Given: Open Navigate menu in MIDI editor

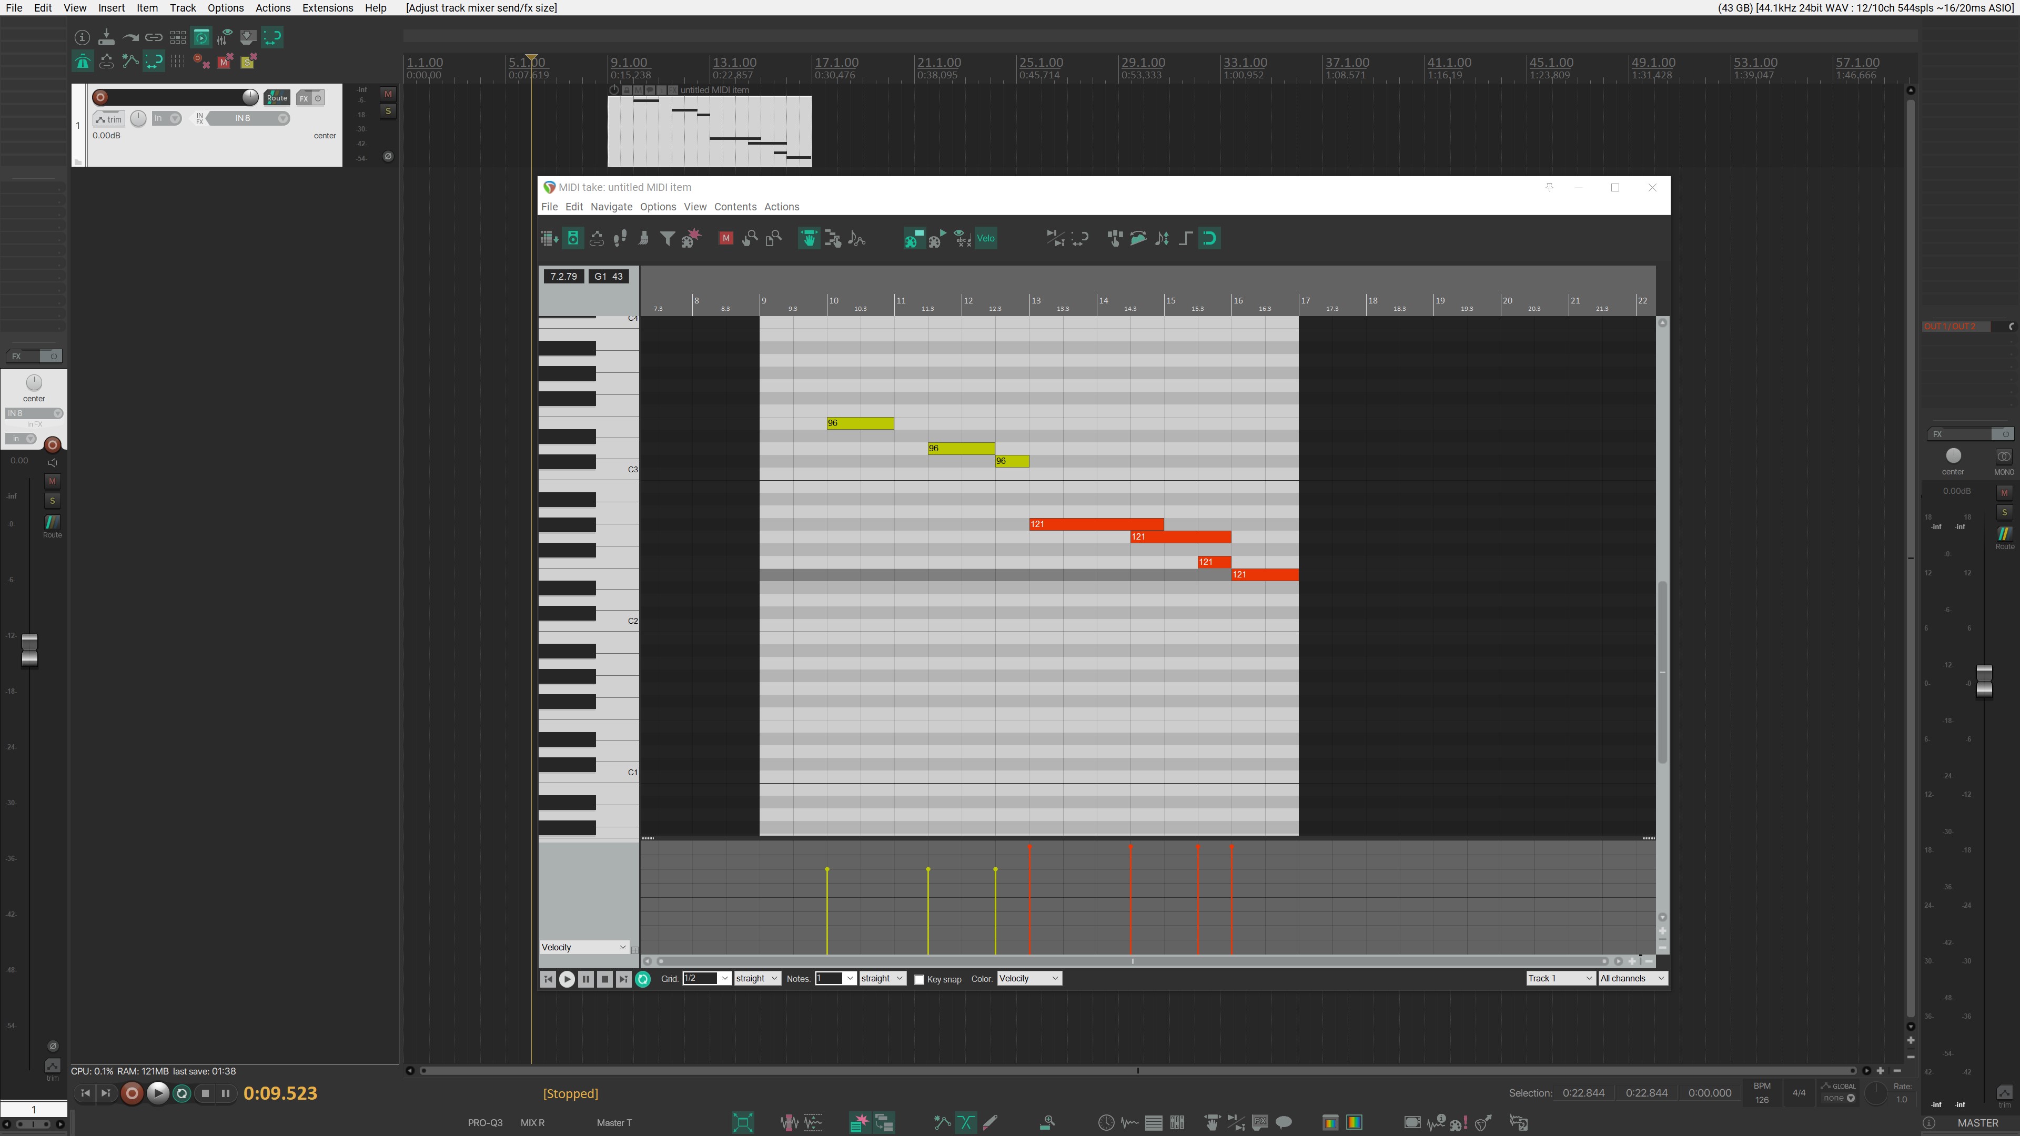Looking at the screenshot, I should click(x=611, y=207).
